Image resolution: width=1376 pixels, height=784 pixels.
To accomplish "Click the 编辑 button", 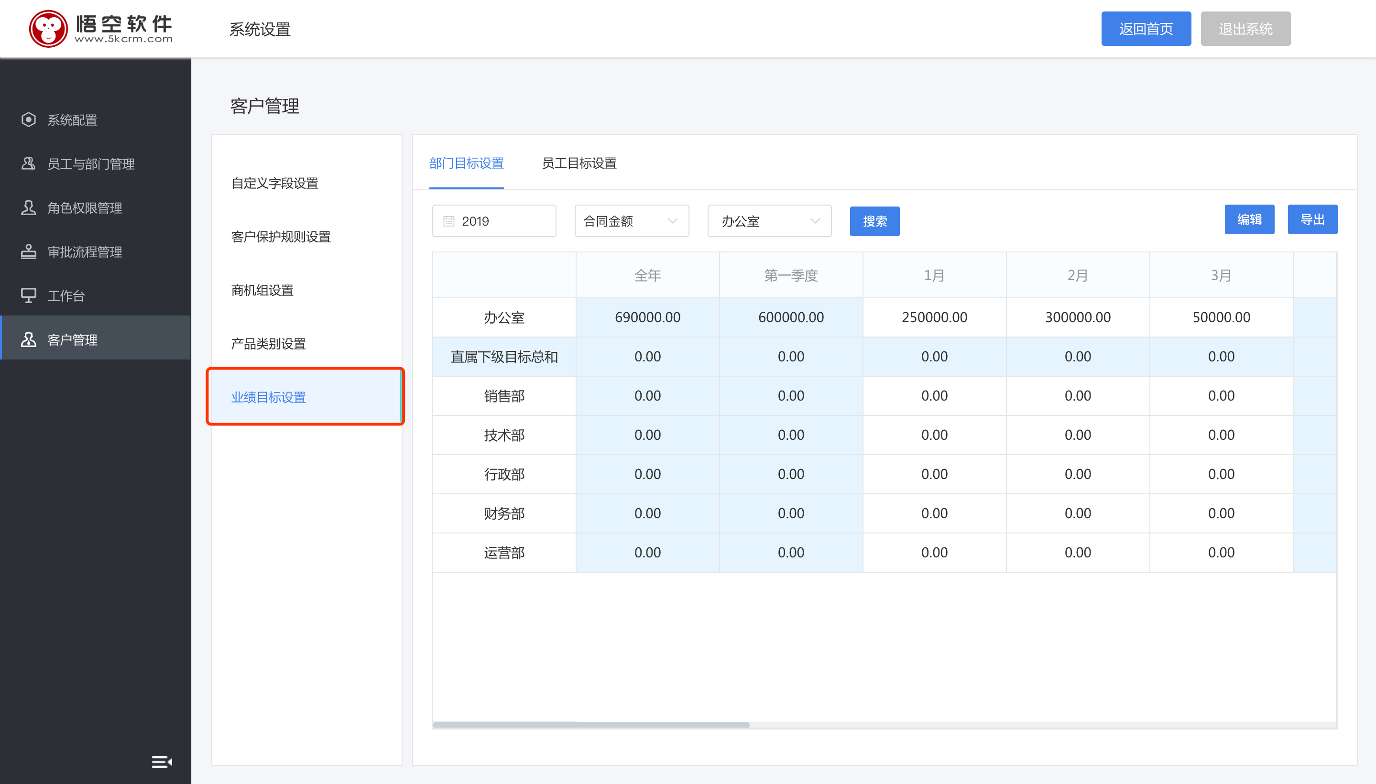I will (1249, 220).
